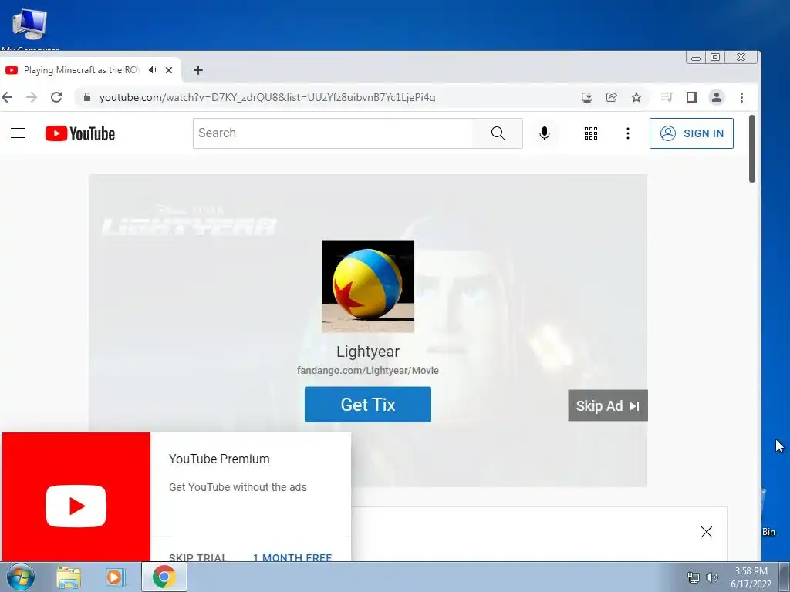This screenshot has width=790, height=592.
Task: Open YouTube settings three-dot menu
Action: (627, 133)
